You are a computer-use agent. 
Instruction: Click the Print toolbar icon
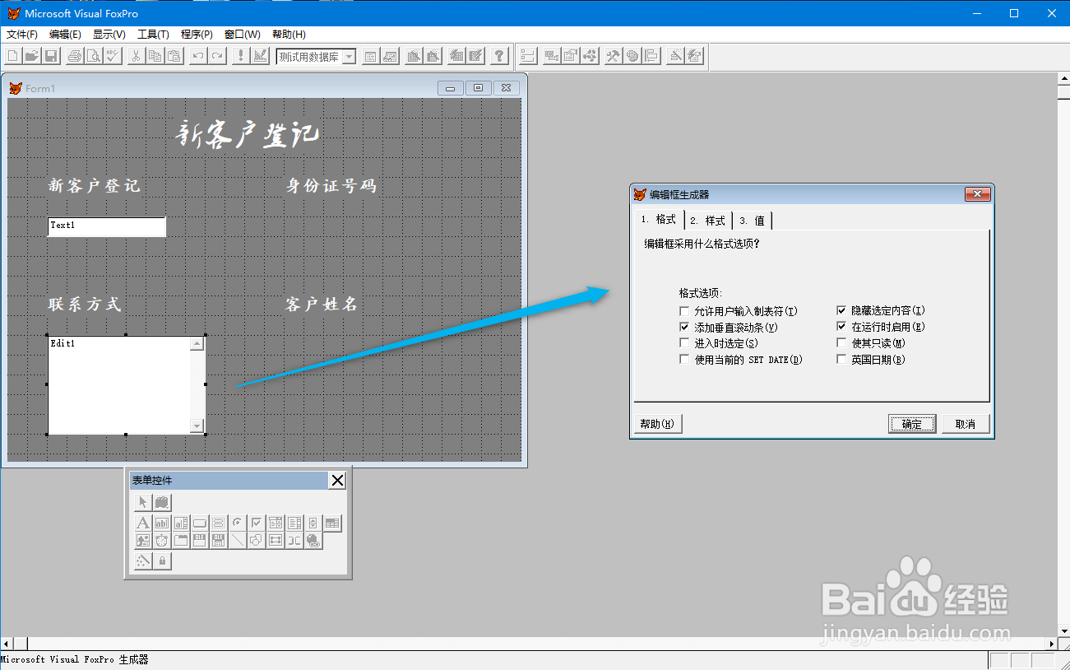tap(75, 56)
